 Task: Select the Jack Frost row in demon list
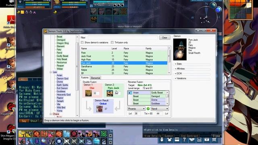124,56
